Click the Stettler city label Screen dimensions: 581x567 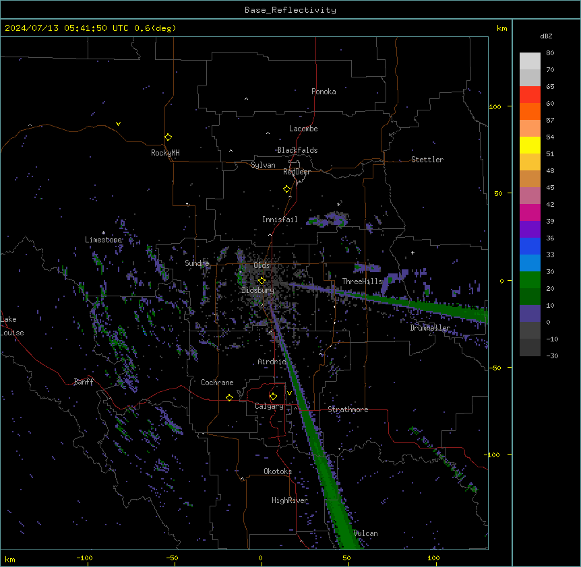(x=427, y=160)
